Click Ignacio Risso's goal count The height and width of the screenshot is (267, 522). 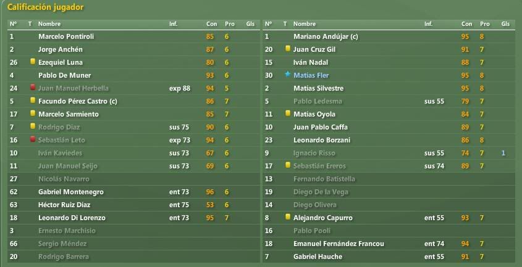503,153
